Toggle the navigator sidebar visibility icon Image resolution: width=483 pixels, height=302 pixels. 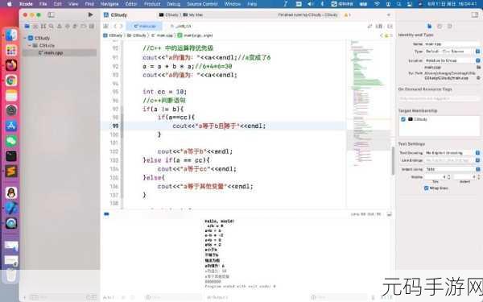52,14
